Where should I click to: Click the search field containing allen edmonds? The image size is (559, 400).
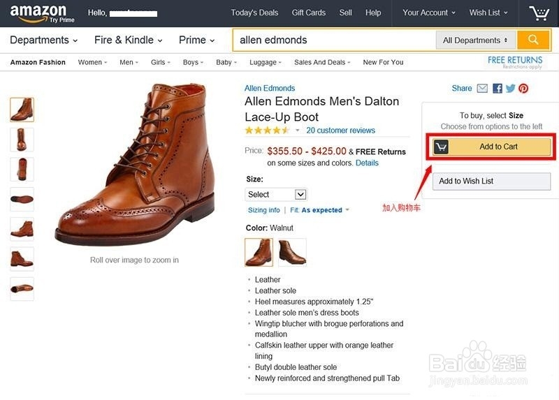pyautogui.click(x=334, y=40)
